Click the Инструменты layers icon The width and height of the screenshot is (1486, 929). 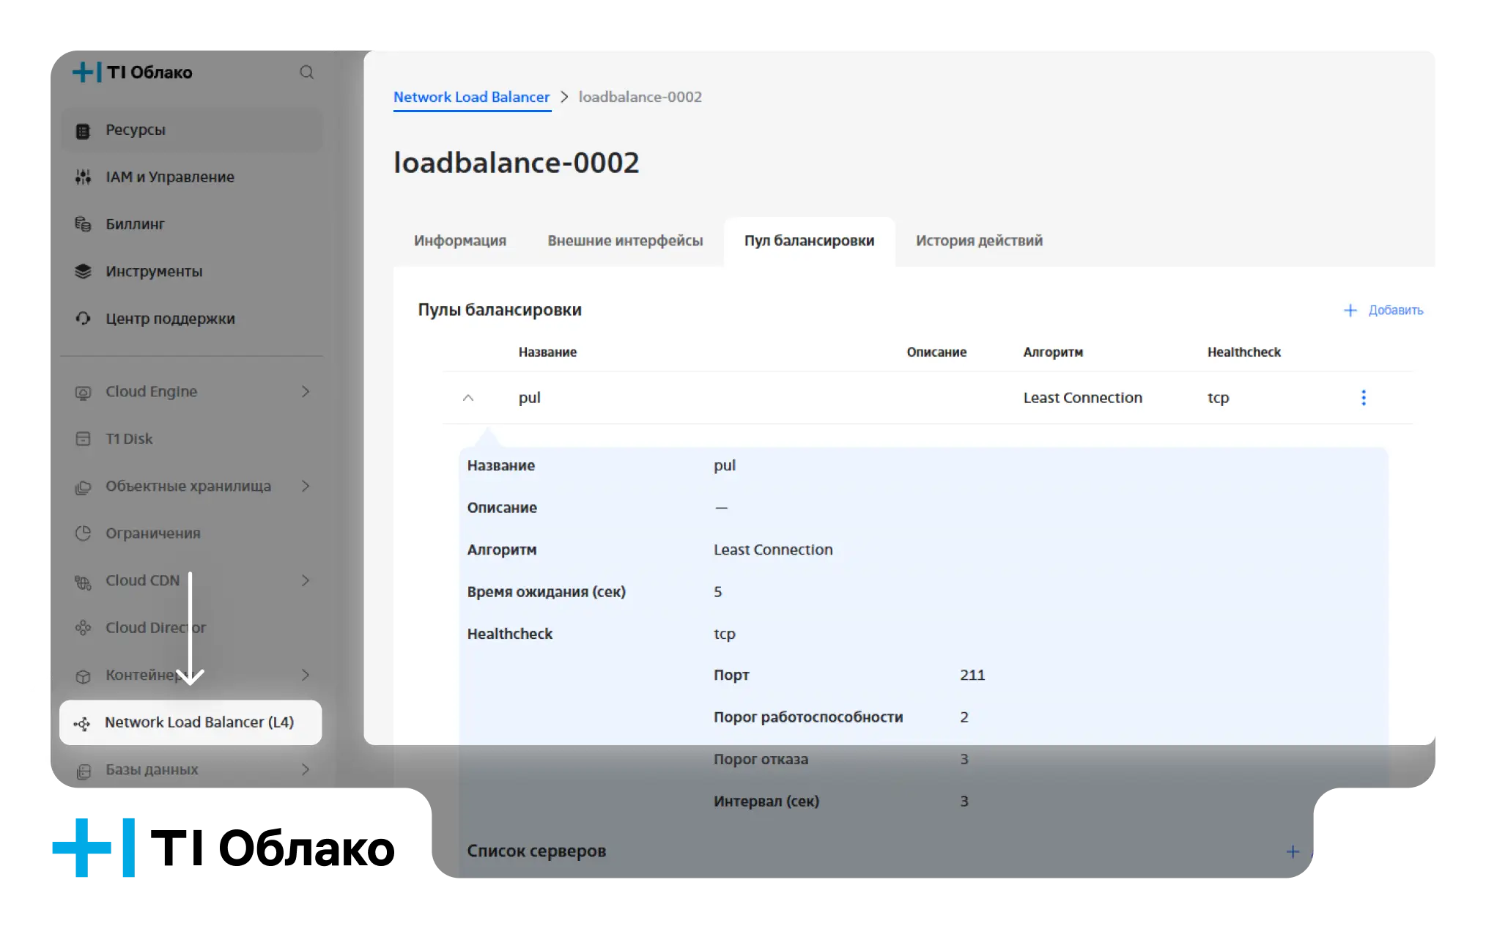pos(83,272)
